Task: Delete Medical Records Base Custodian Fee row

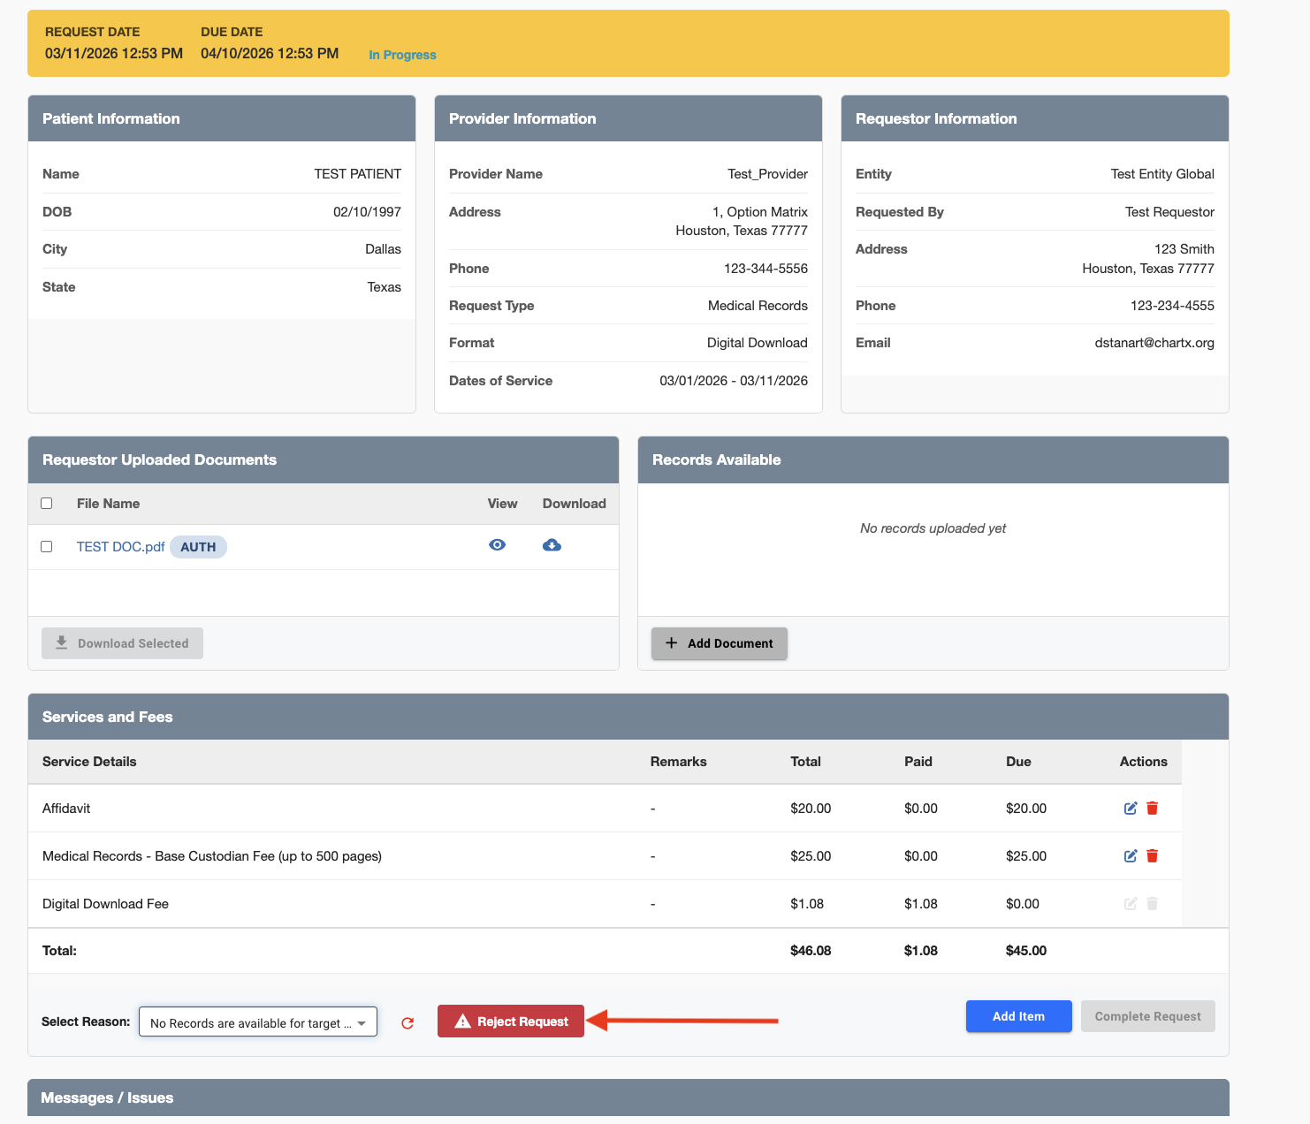Action: (1152, 856)
